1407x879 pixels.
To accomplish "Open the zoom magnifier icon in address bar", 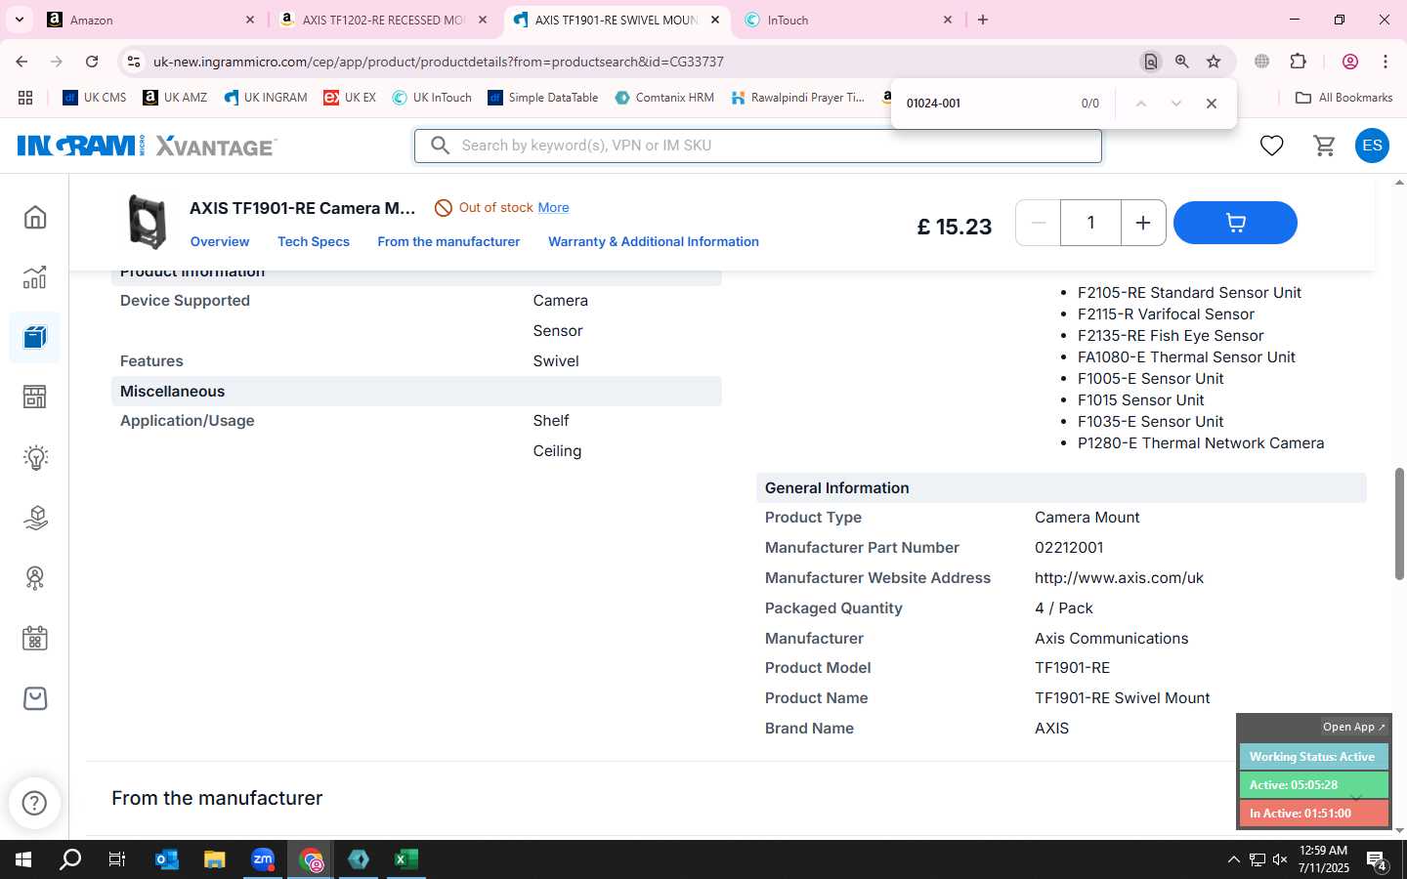I will (1182, 62).
